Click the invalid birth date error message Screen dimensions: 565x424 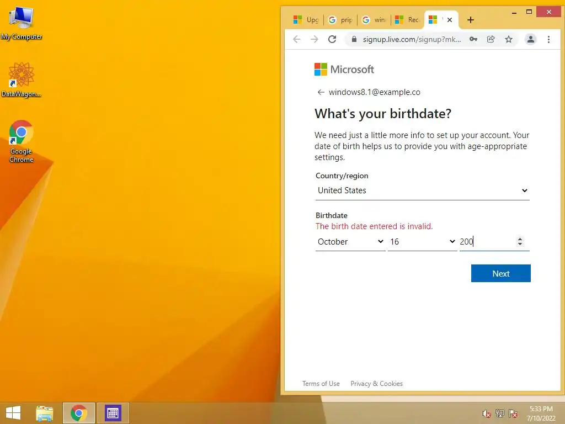pyautogui.click(x=374, y=226)
